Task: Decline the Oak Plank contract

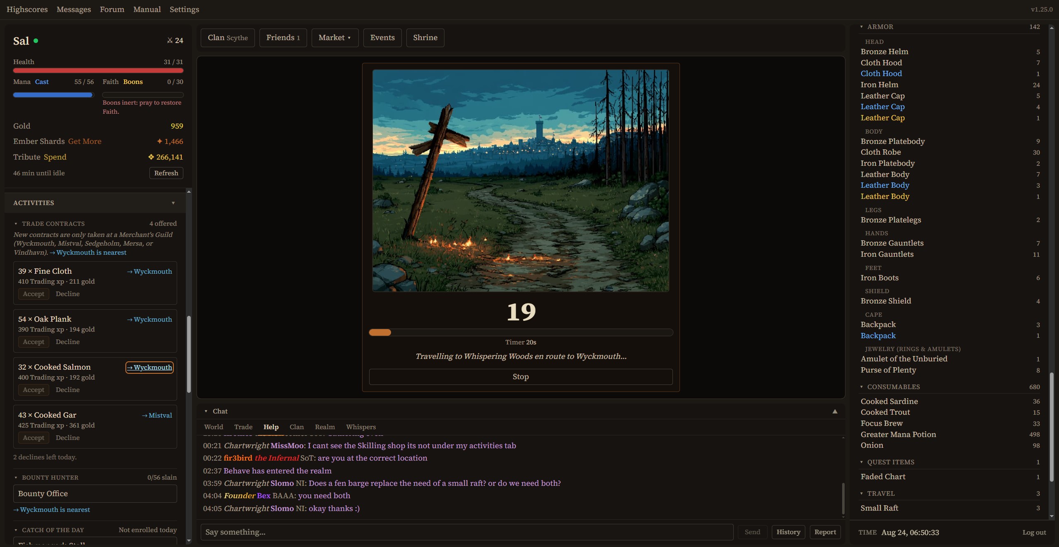Action: (67, 342)
